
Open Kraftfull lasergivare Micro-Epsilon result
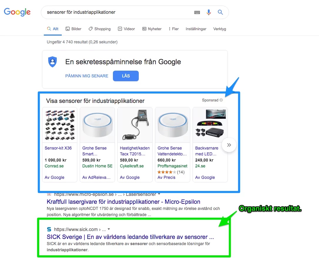[x=123, y=202]
